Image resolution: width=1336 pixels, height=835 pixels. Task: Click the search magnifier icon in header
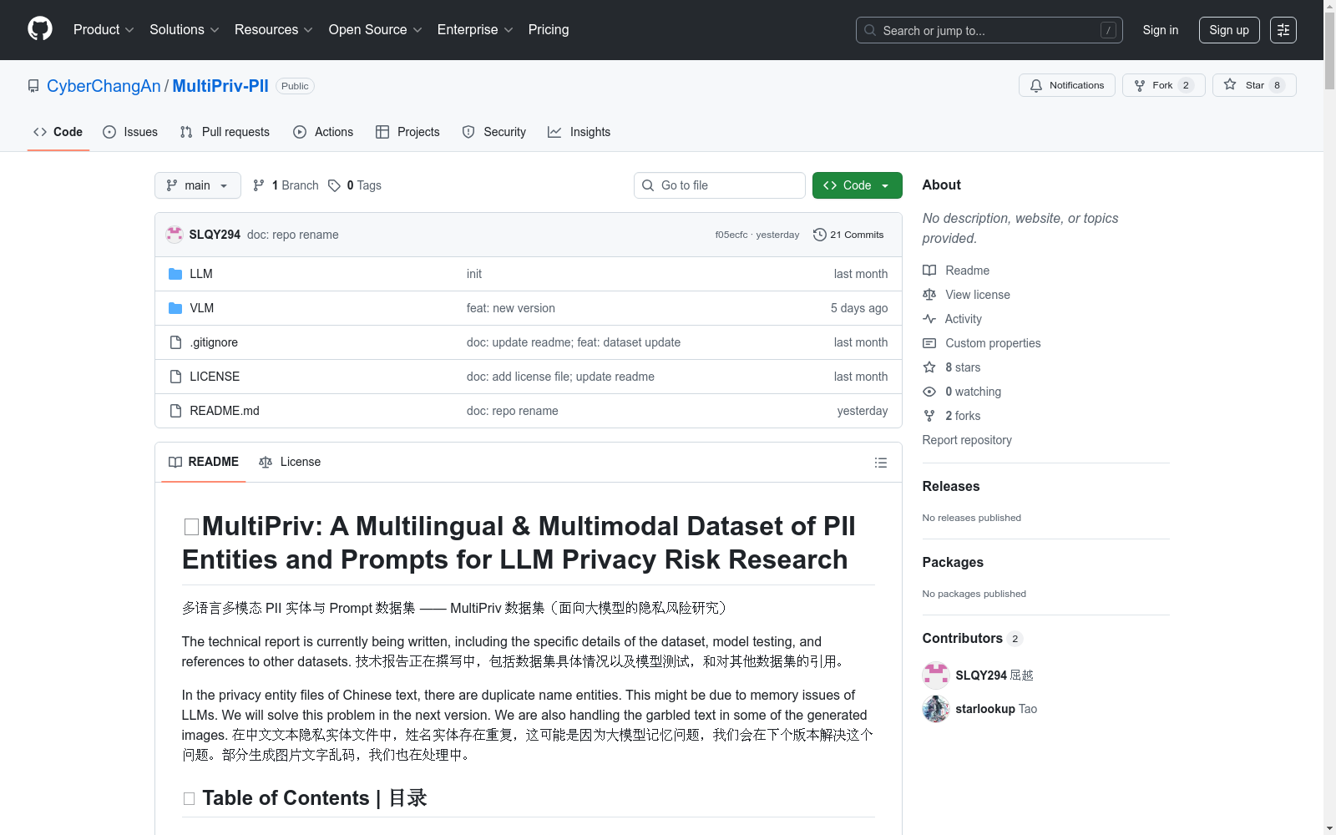coord(870,30)
